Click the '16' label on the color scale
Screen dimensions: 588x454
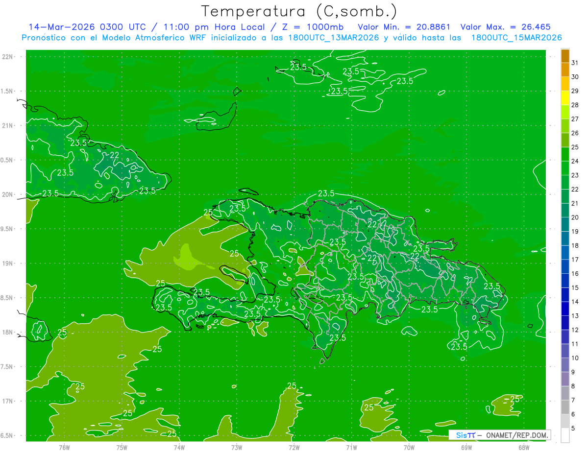[575, 273]
